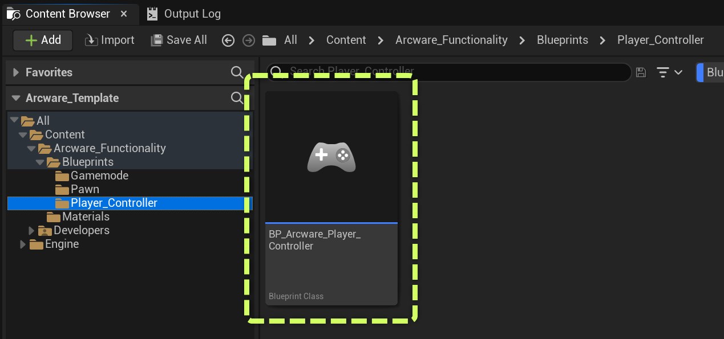The image size is (724, 339).
Task: Open the filter options icon
Action: [669, 72]
